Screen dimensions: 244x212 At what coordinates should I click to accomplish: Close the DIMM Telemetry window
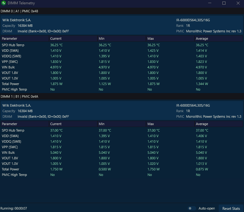pyautogui.click(x=238, y=3)
